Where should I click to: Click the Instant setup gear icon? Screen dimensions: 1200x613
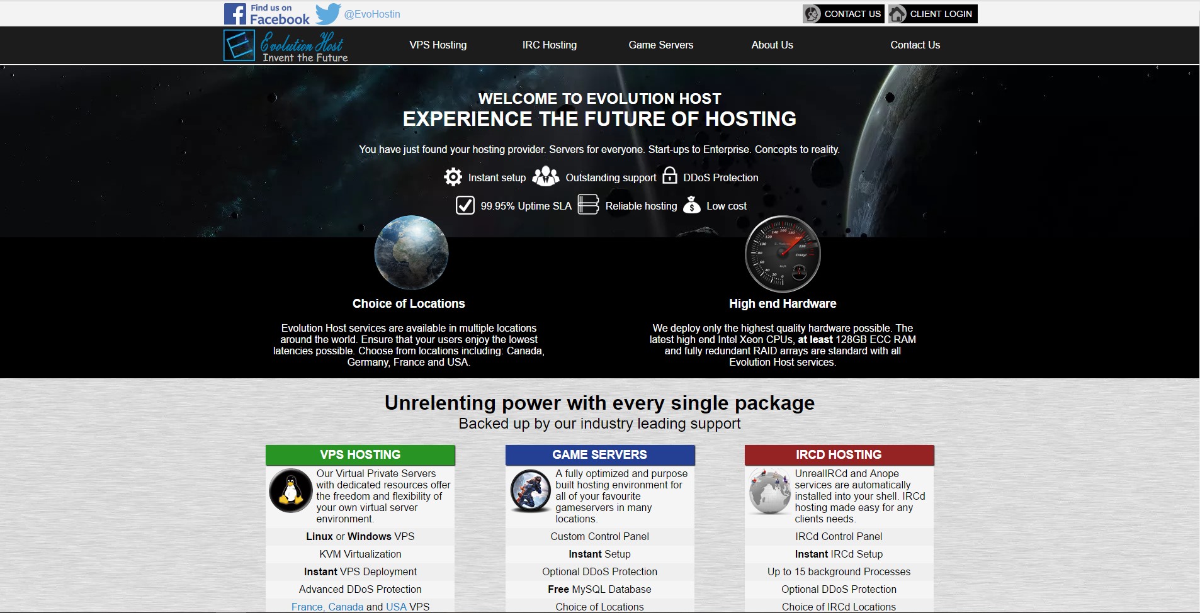(x=453, y=177)
